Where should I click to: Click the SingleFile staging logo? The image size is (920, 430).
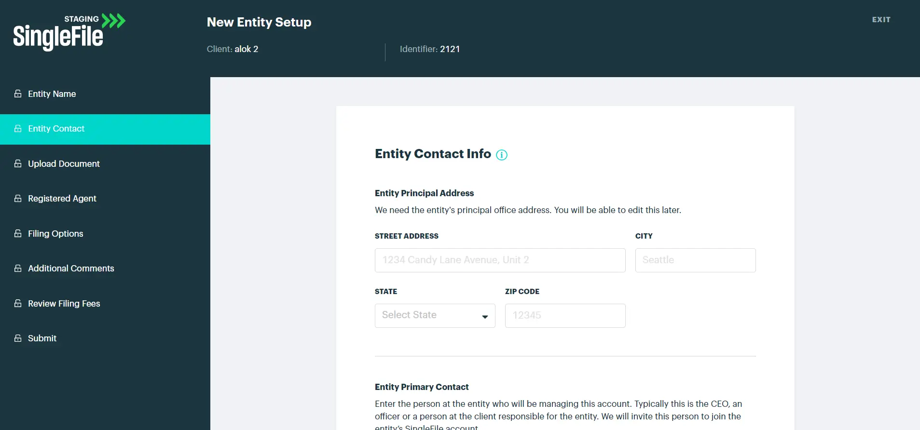point(69,32)
